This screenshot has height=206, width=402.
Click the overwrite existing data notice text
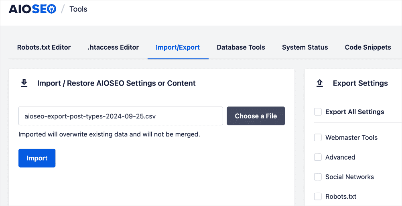[x=109, y=134]
